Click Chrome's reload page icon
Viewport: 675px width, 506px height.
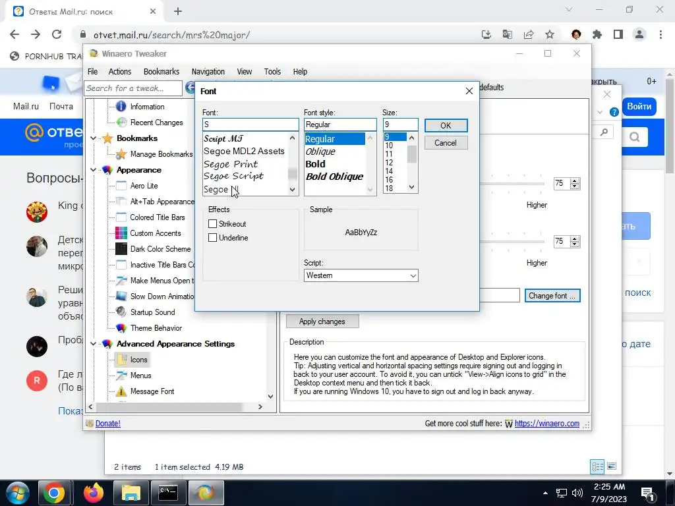click(x=57, y=34)
